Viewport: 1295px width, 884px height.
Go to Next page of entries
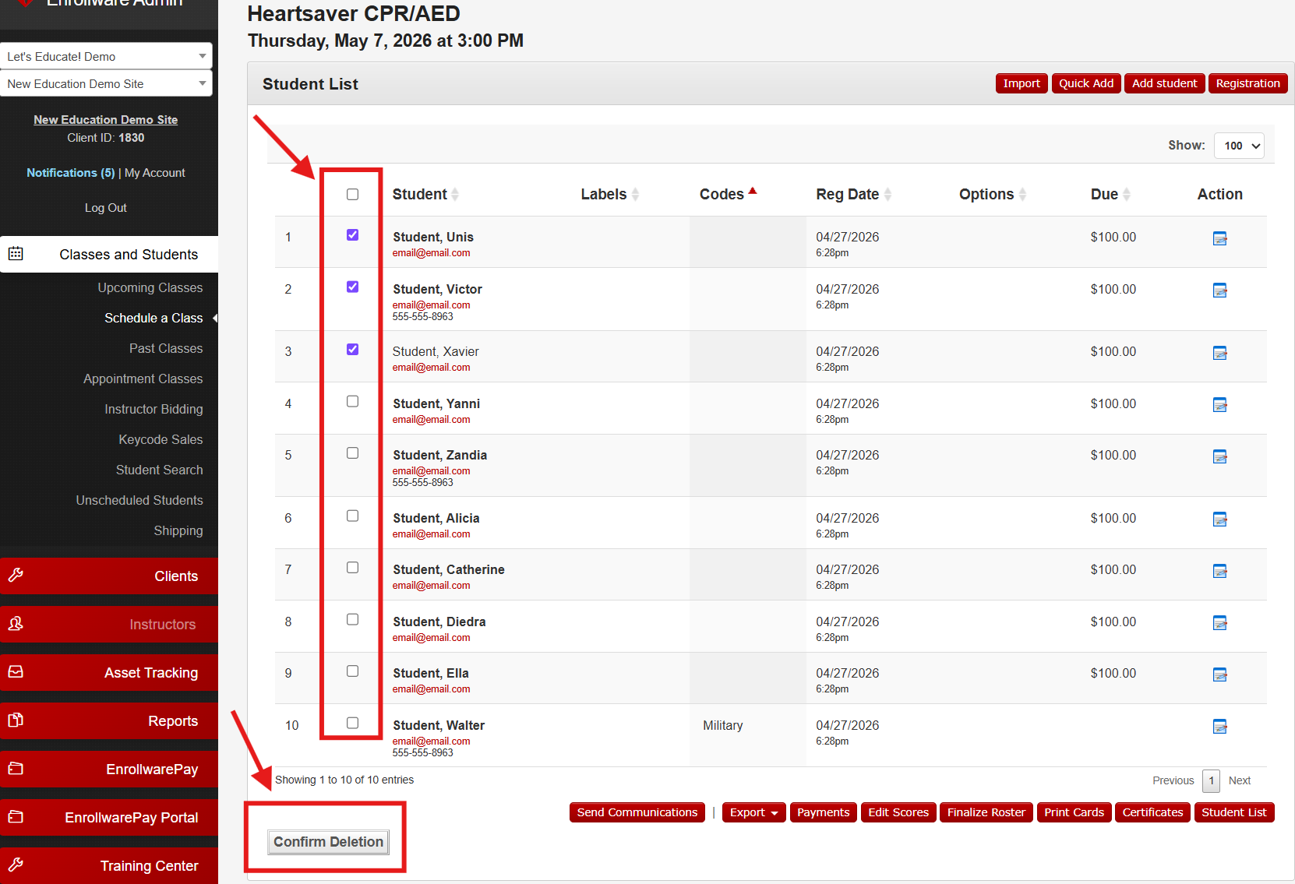point(1239,780)
